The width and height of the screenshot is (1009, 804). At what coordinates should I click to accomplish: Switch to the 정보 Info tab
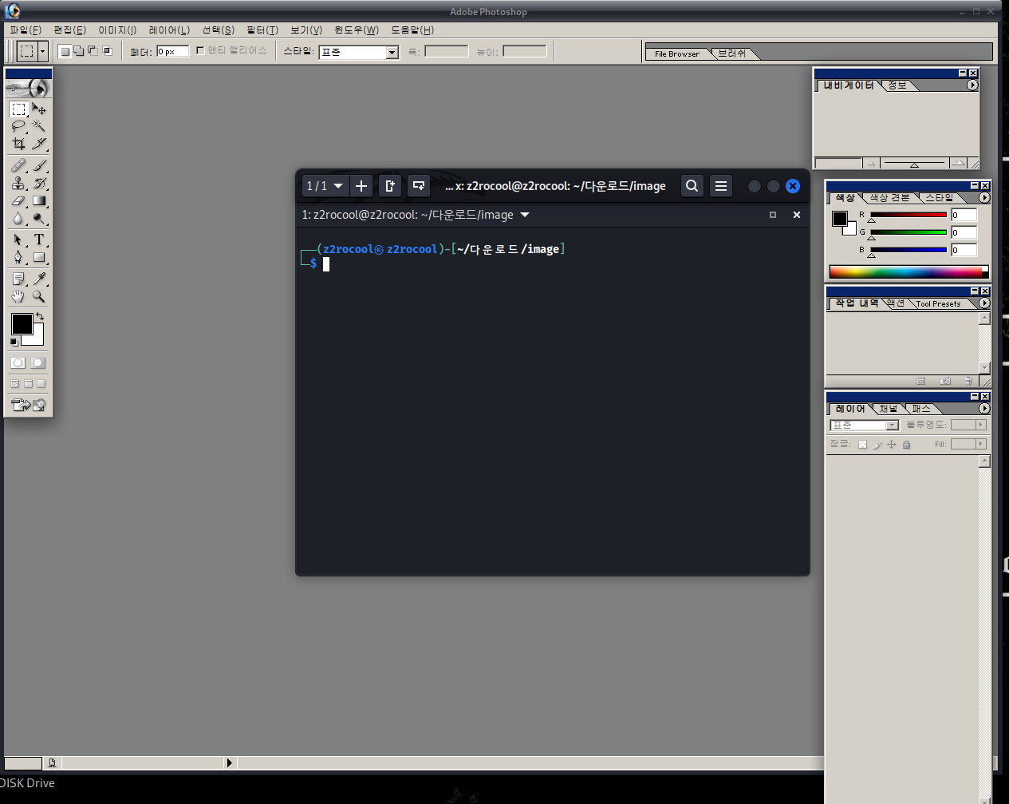(897, 85)
